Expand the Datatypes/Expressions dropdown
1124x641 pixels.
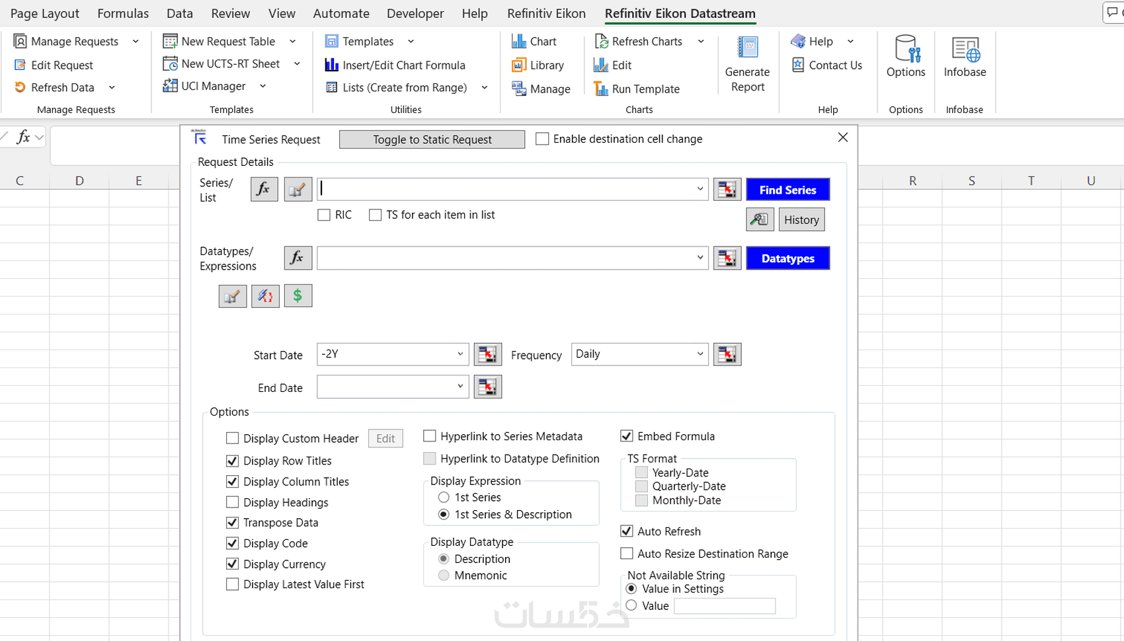tap(700, 258)
